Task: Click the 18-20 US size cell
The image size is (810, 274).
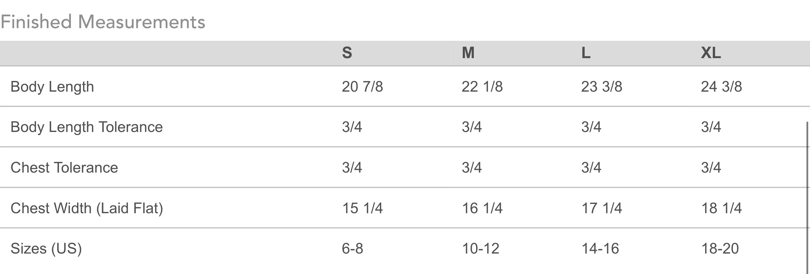Action: point(720,248)
